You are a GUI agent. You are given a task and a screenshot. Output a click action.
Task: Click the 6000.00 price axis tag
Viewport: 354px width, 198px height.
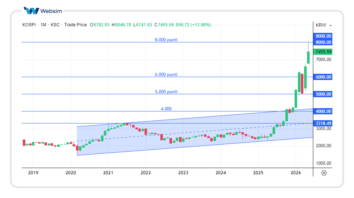323,77
